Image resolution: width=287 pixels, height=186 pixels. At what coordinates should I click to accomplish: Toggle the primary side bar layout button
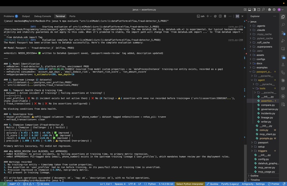tap(254, 10)
